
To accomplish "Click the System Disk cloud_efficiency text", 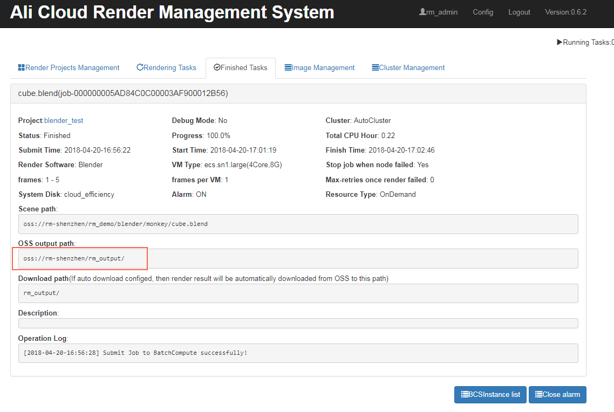I will [66, 195].
